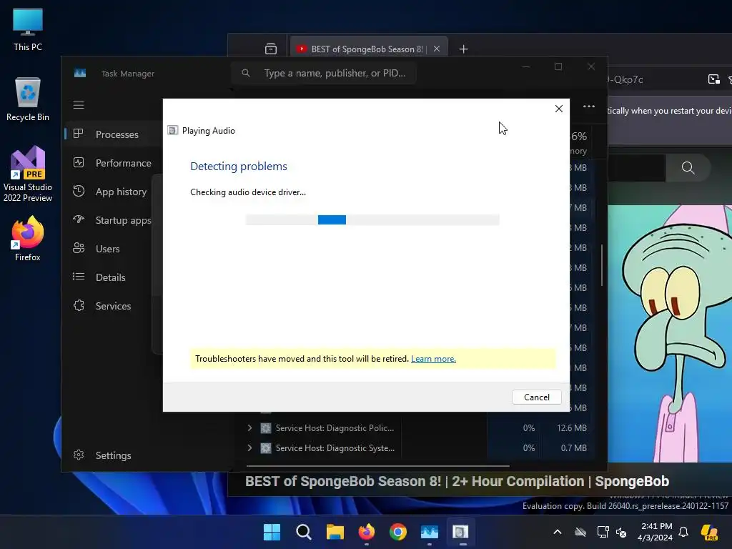Image resolution: width=732 pixels, height=549 pixels.
Task: Open File Explorer from taskbar
Action: tap(335, 532)
